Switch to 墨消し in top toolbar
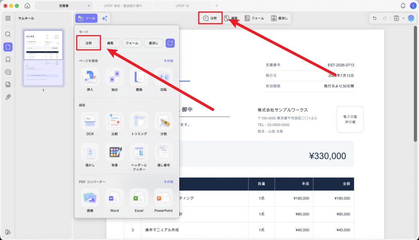 point(279,18)
